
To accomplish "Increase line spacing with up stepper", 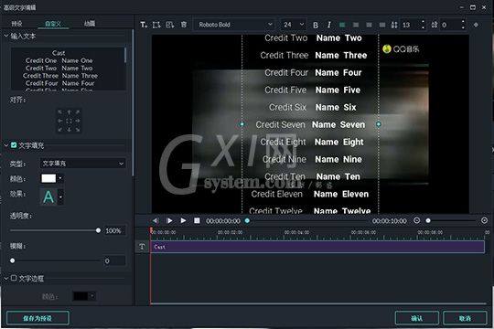I will (423, 22).
